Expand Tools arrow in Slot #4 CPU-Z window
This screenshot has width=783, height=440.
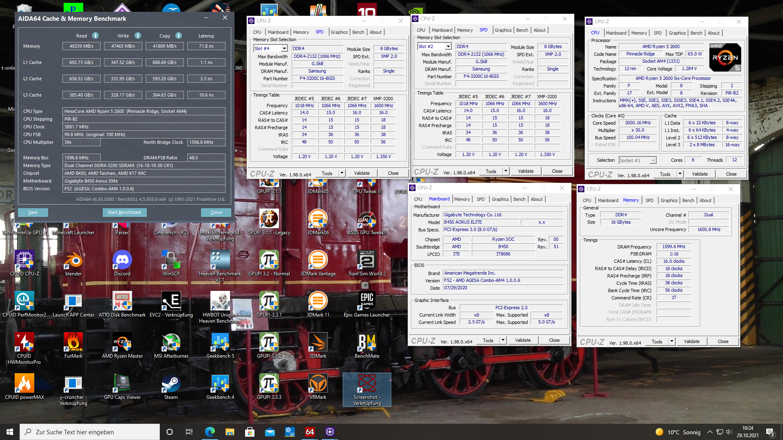coord(342,173)
